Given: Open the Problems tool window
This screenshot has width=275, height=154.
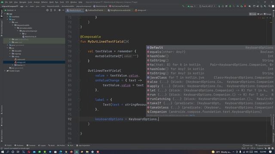Looking at the screenshot, I should 19,145.
